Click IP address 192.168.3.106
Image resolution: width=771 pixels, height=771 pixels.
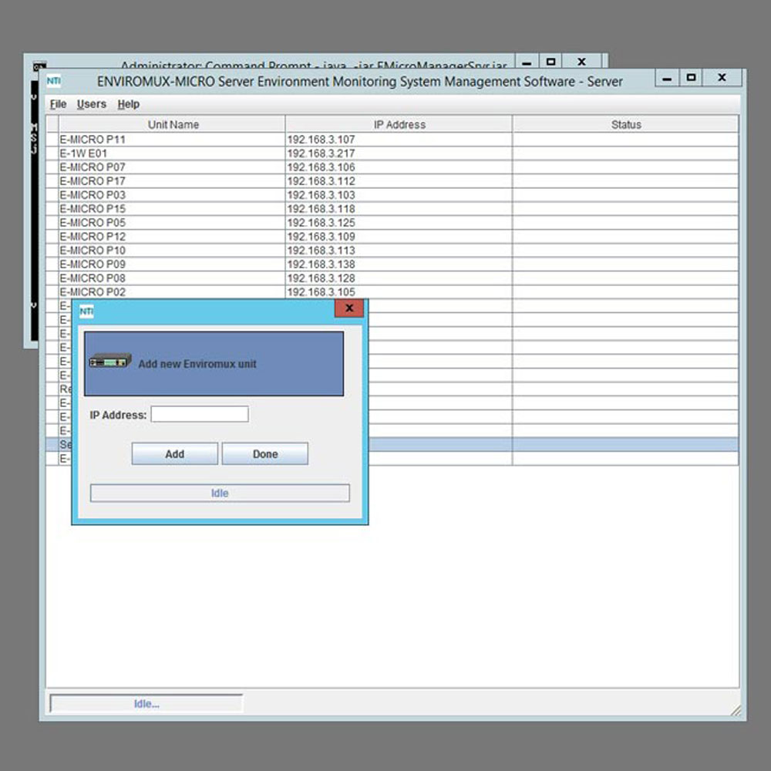(321, 167)
